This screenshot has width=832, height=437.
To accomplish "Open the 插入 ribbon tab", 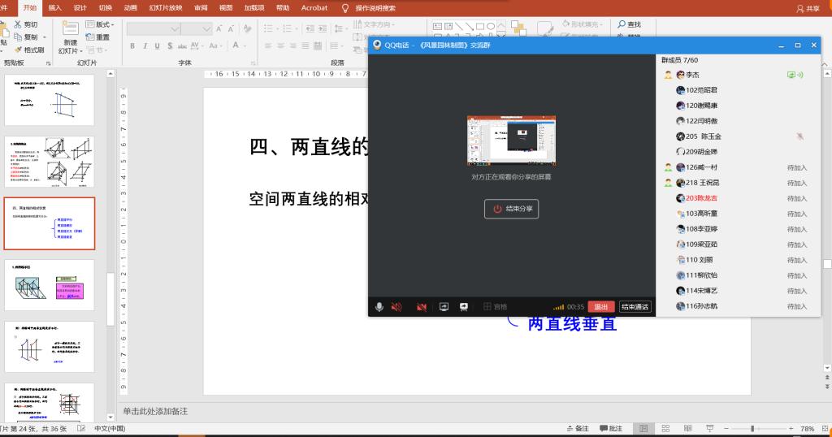I will (x=54, y=7).
